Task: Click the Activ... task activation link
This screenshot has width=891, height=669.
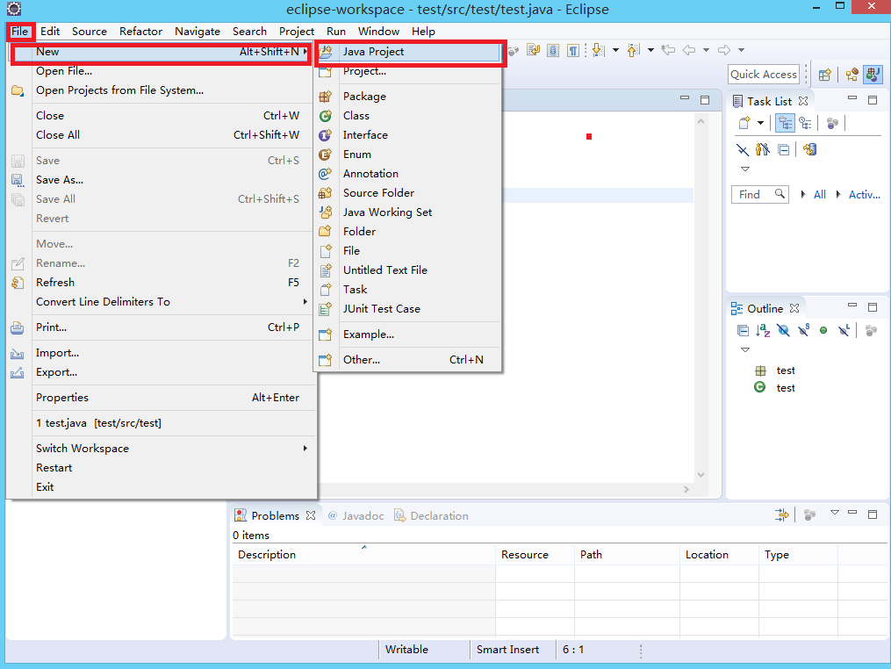Action: pyautogui.click(x=865, y=194)
